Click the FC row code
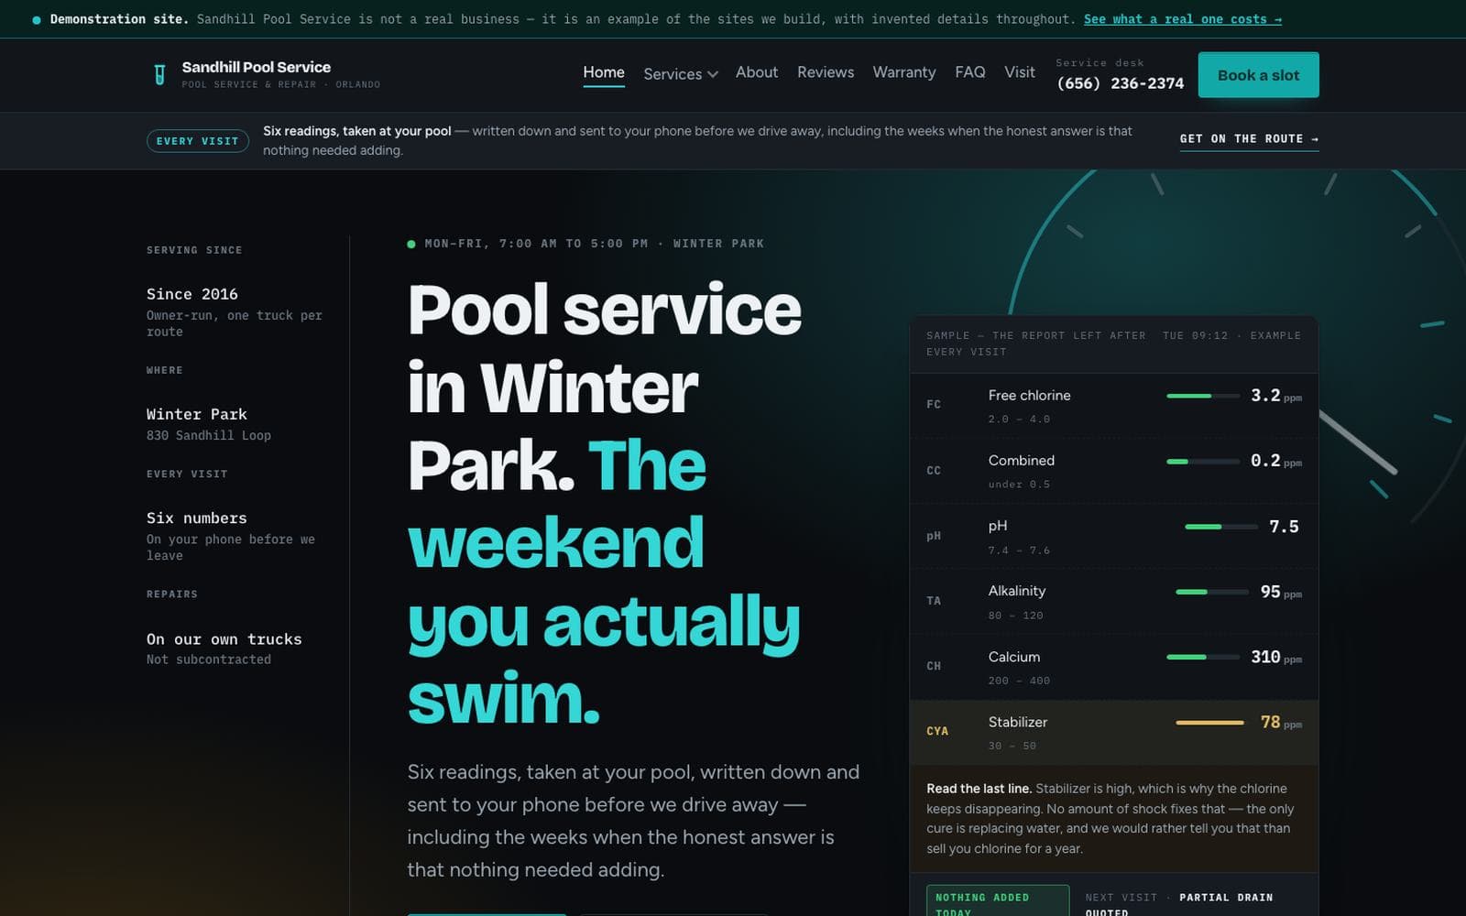This screenshot has width=1466, height=916. [x=934, y=404]
